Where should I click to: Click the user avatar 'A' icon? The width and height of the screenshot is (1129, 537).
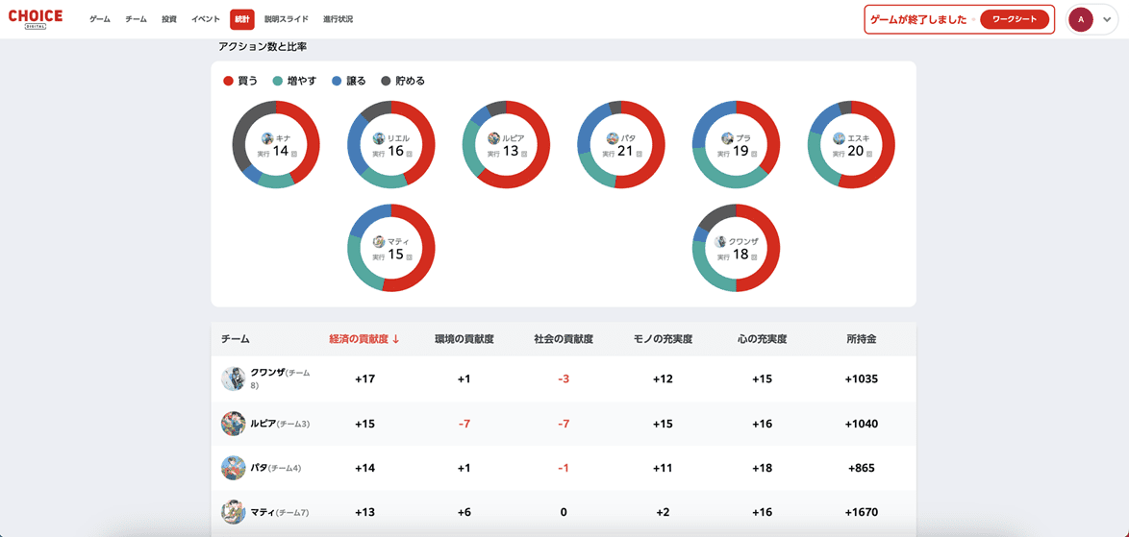click(1081, 19)
